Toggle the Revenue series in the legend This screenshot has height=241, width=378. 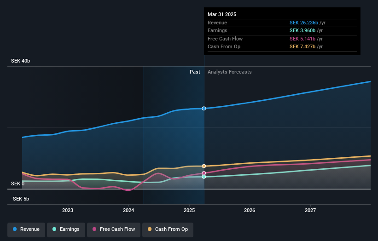tap(26, 229)
